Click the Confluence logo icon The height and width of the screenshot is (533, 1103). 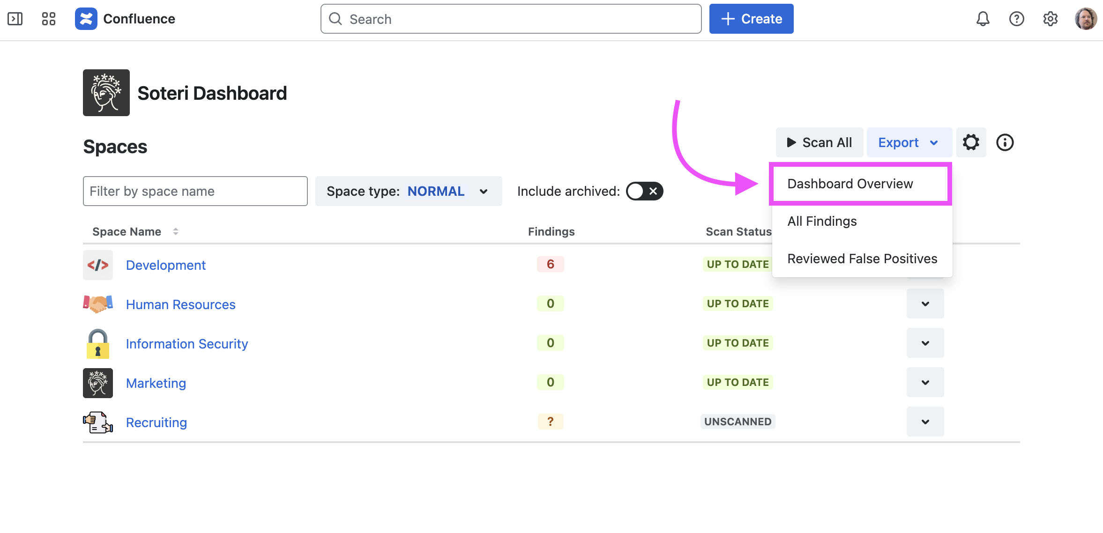click(86, 19)
